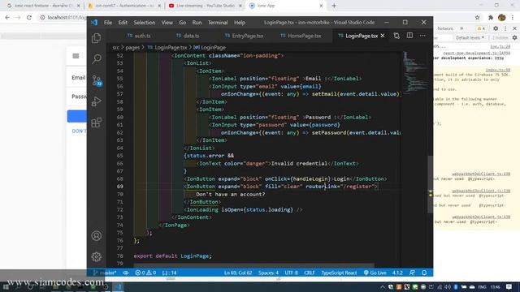The image size is (520, 292).
Task: Close the LoginPage.tsx tab
Action: 383,36
